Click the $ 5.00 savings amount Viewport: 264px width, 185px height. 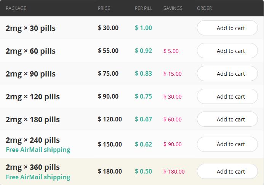point(171,51)
